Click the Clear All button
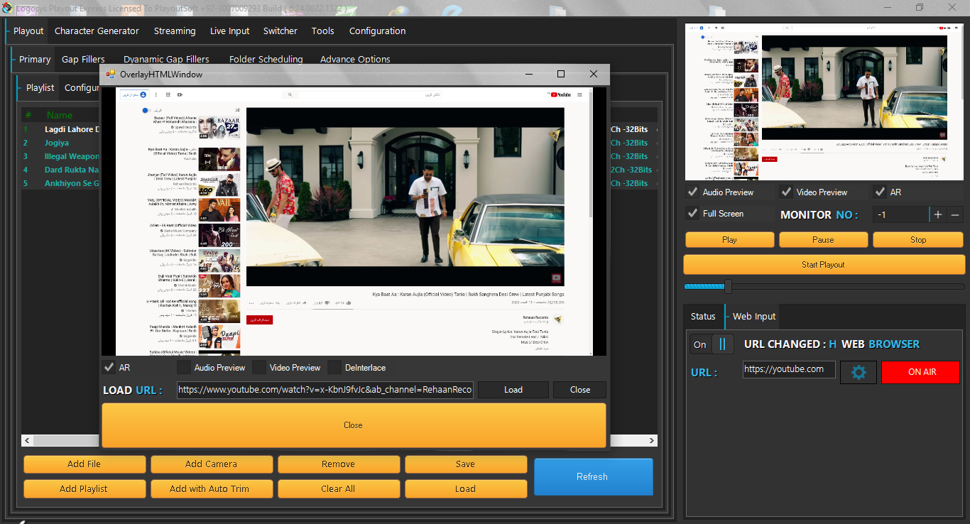This screenshot has height=524, width=970. point(339,489)
